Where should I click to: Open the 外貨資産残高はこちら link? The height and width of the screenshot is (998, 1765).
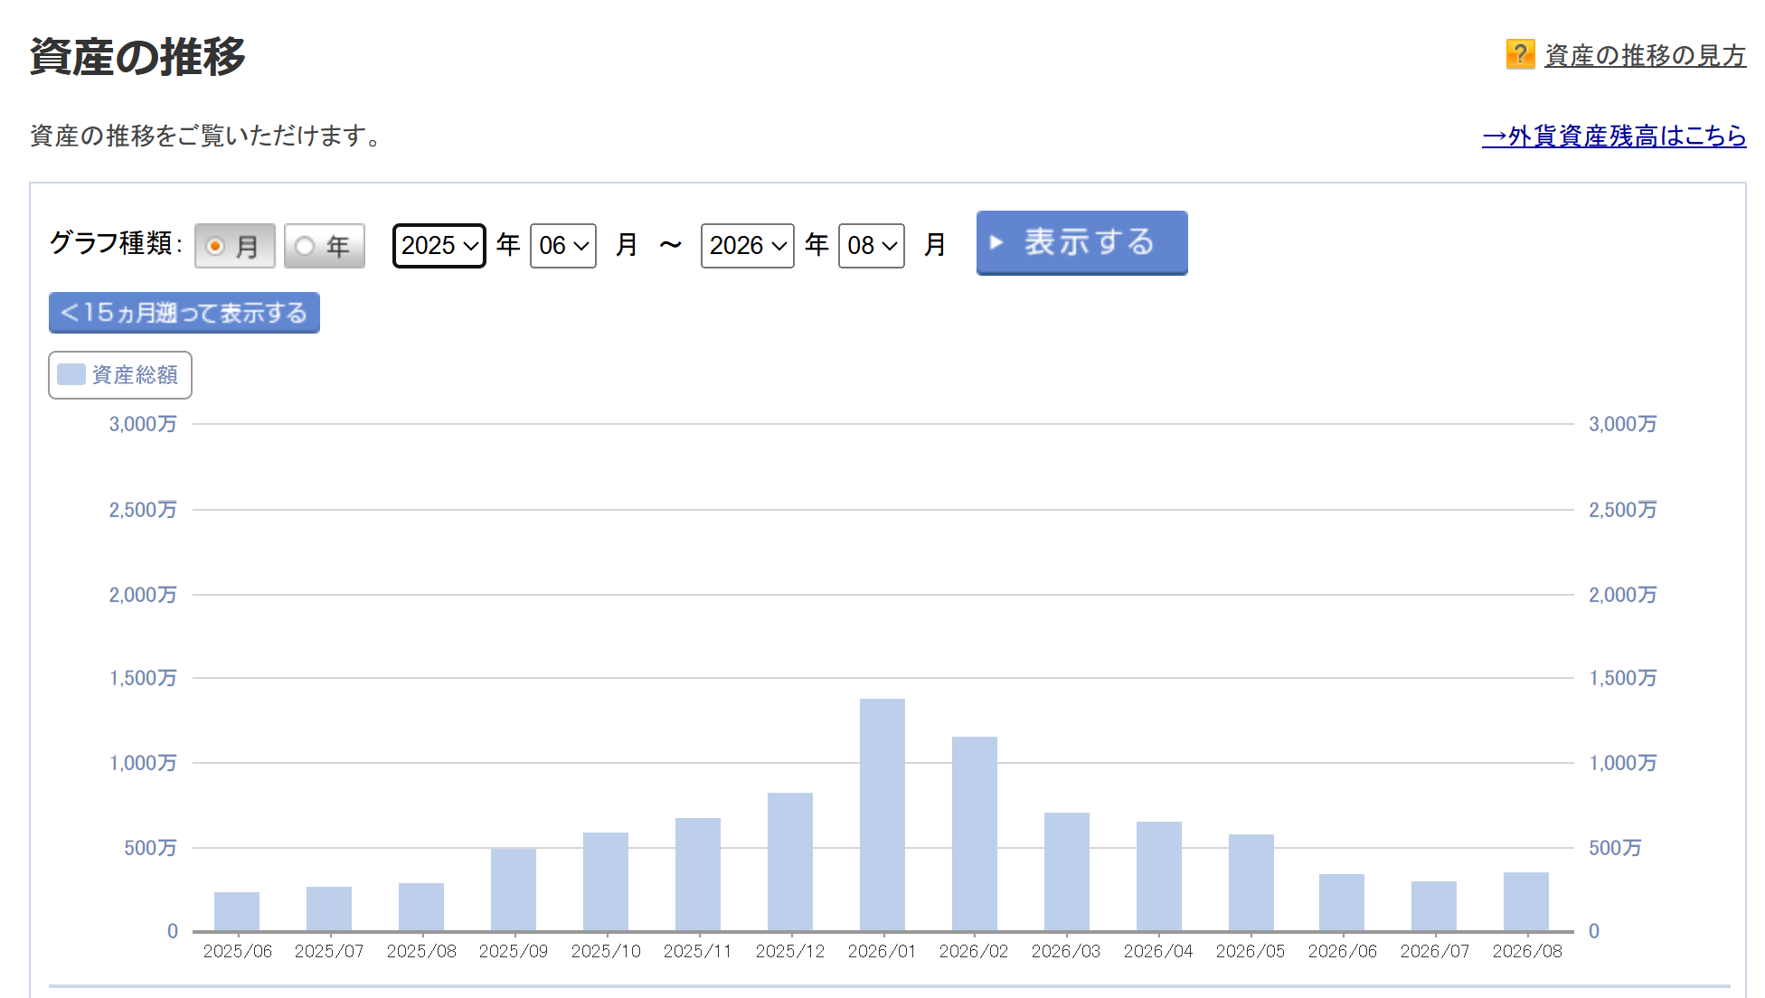tap(1614, 136)
